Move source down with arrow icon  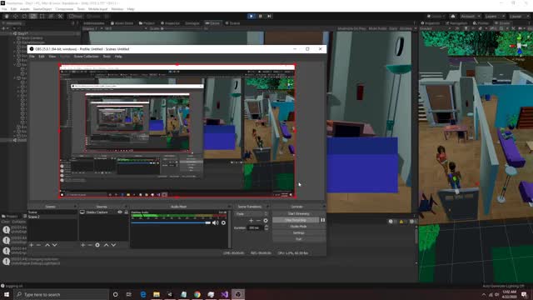(113, 245)
